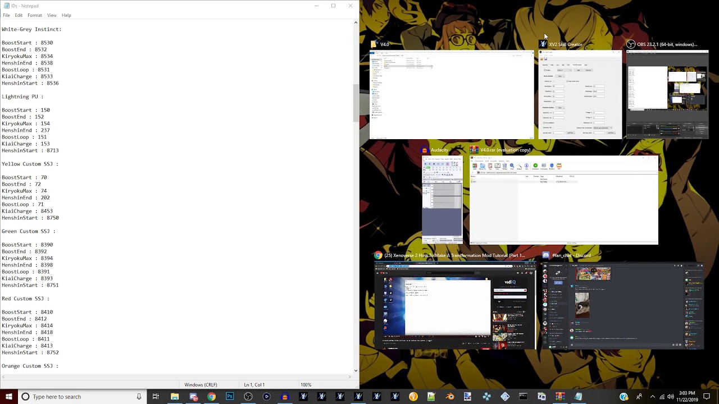Click the folder icon next to the V4.0 title
Screen dimensions: 719x404
[374, 44]
